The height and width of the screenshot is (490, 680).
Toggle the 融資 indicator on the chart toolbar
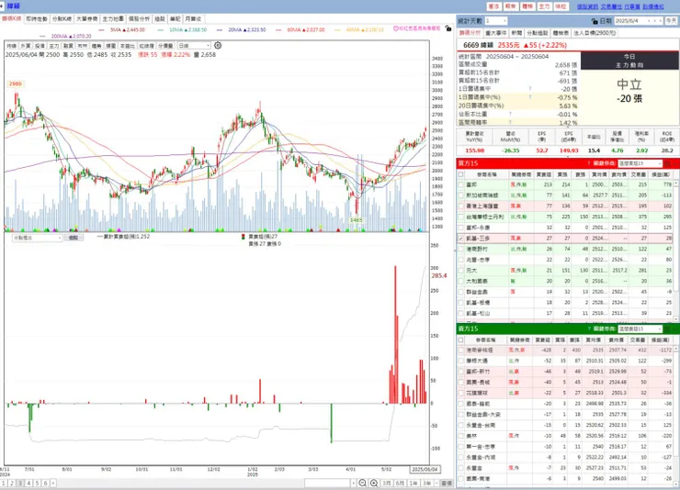(68, 46)
